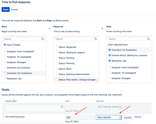
Task: Uncheck the Issue Created checkbox
Action: coord(5,45)
